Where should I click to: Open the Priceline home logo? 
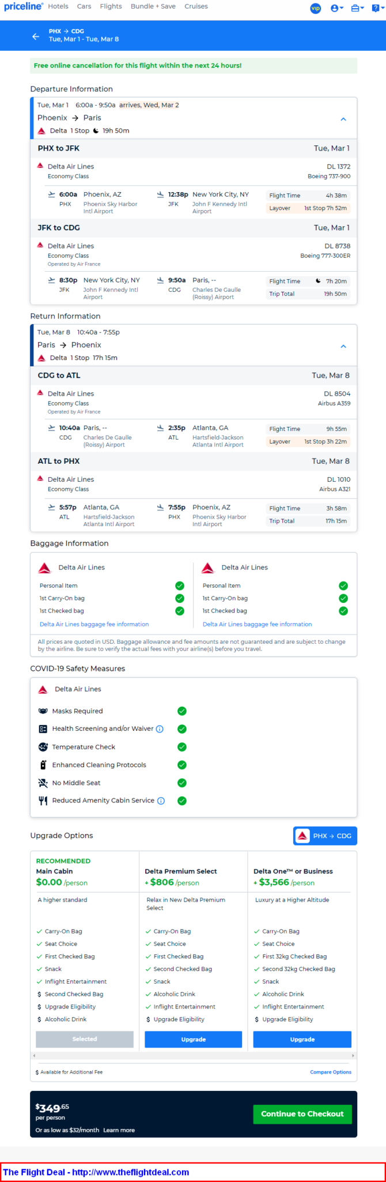point(24,6)
